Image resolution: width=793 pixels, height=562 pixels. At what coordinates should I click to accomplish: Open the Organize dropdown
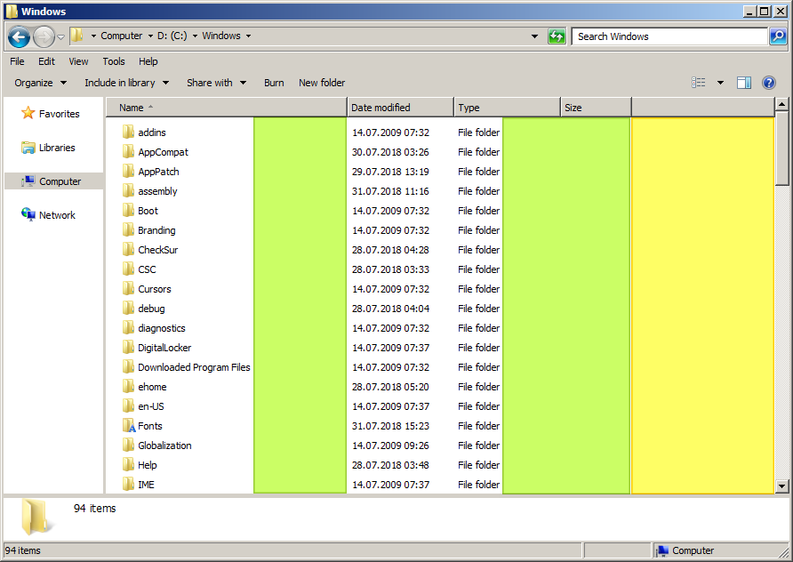tap(41, 83)
